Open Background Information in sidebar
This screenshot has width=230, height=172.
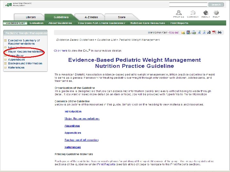pos(25,63)
